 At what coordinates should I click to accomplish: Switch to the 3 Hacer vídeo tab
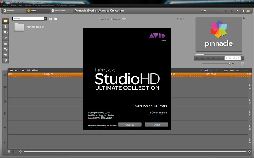pos(62,11)
